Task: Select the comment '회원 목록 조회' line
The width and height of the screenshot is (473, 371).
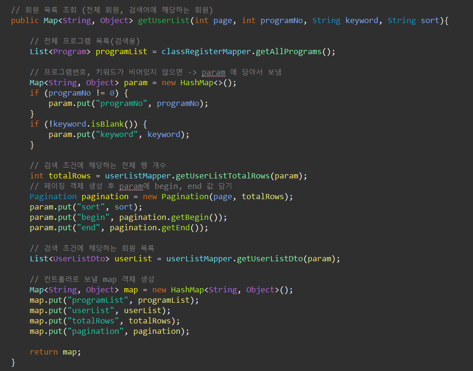Action: pyautogui.click(x=112, y=10)
